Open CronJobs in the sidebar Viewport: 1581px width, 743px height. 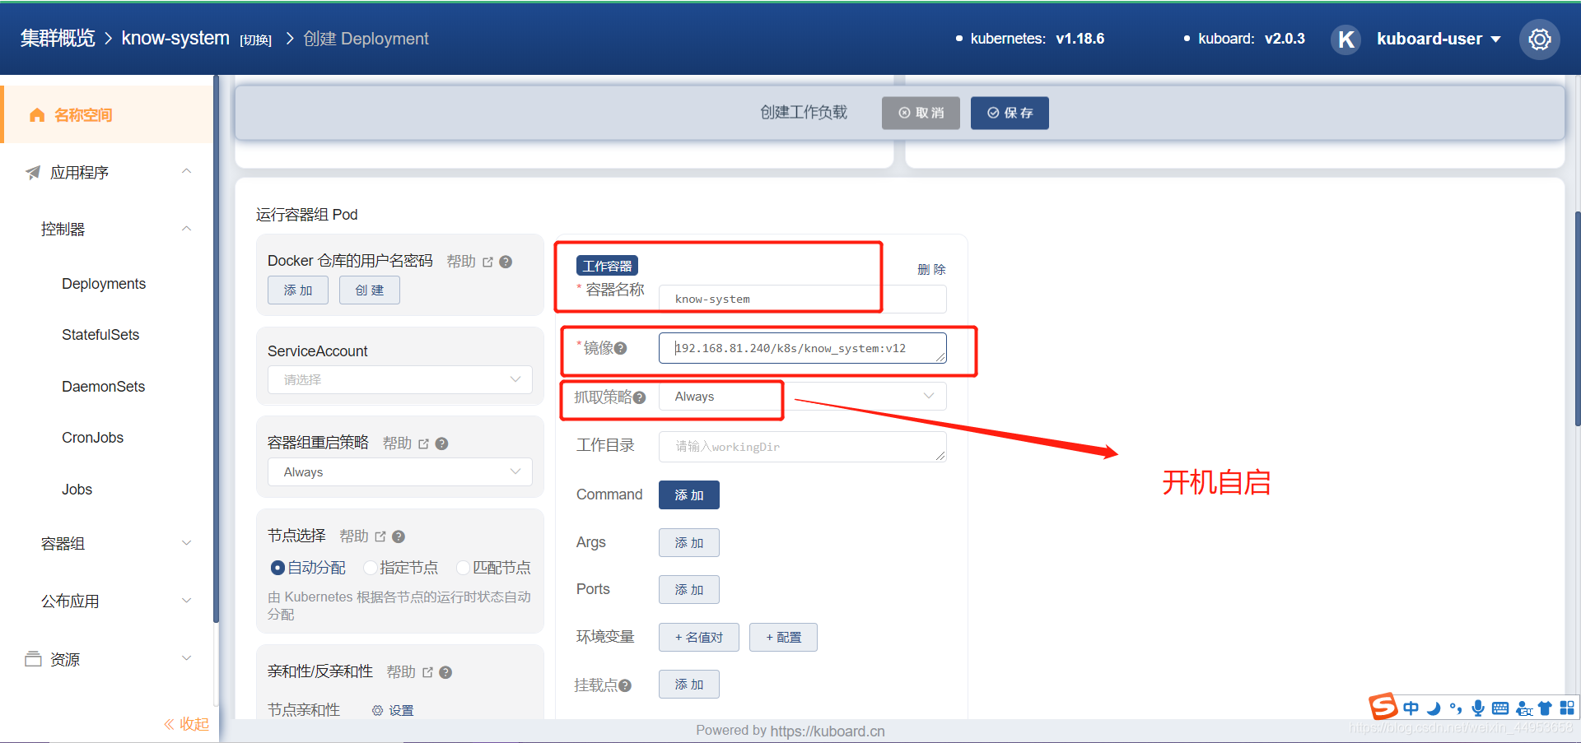(x=92, y=438)
